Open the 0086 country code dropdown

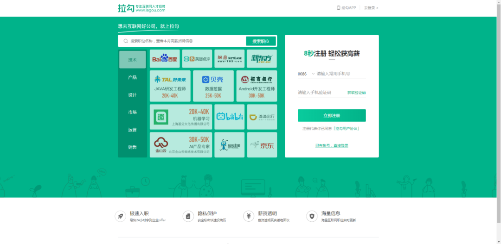(306, 74)
